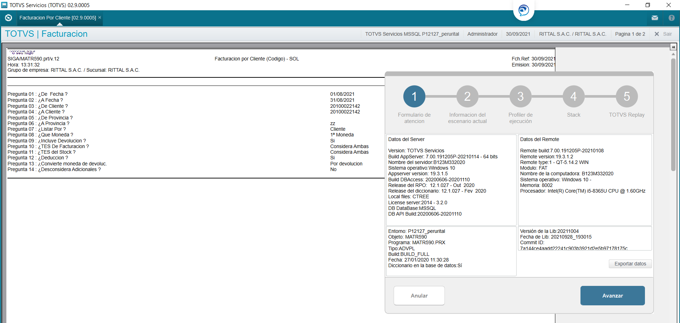
Task: Click 'Nombre del servidor:B123M332020' line
Action: pyautogui.click(x=426, y=162)
